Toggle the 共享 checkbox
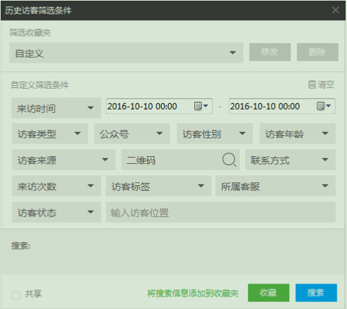 (x=16, y=295)
